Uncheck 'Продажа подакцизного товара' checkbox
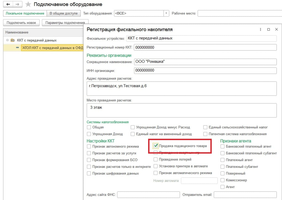This screenshot has height=200, width=282. [156, 146]
